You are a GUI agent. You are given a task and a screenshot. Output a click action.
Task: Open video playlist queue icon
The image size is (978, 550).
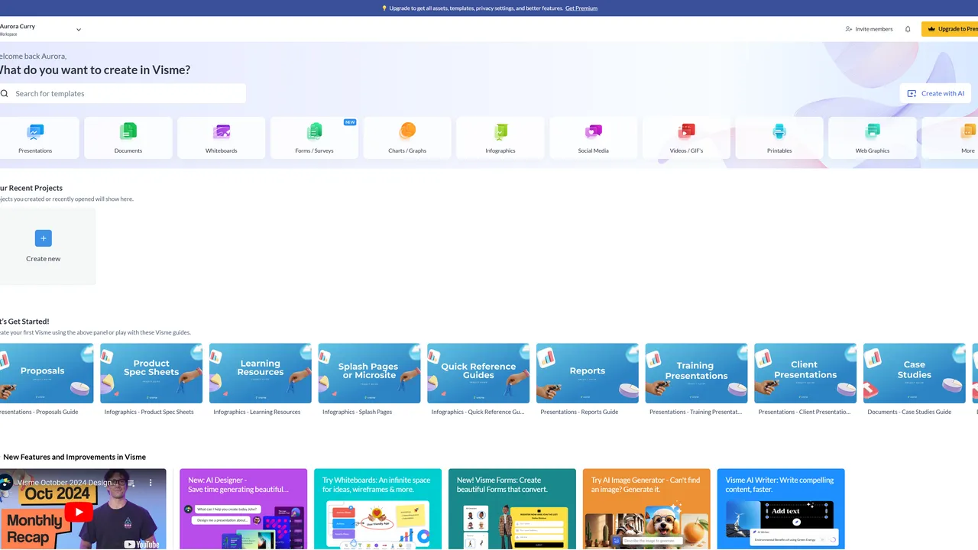click(130, 483)
